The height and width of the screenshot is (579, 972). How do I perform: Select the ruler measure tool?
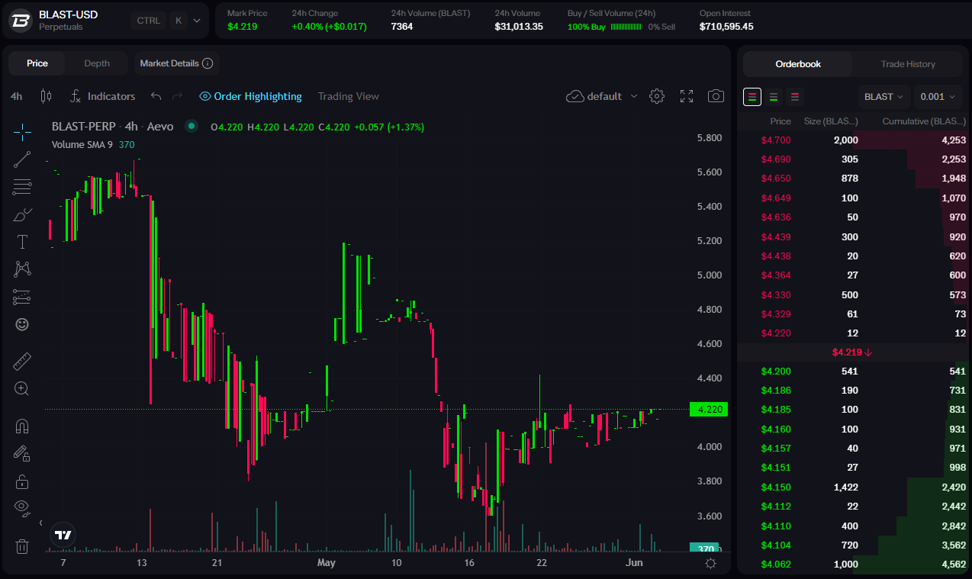click(22, 361)
